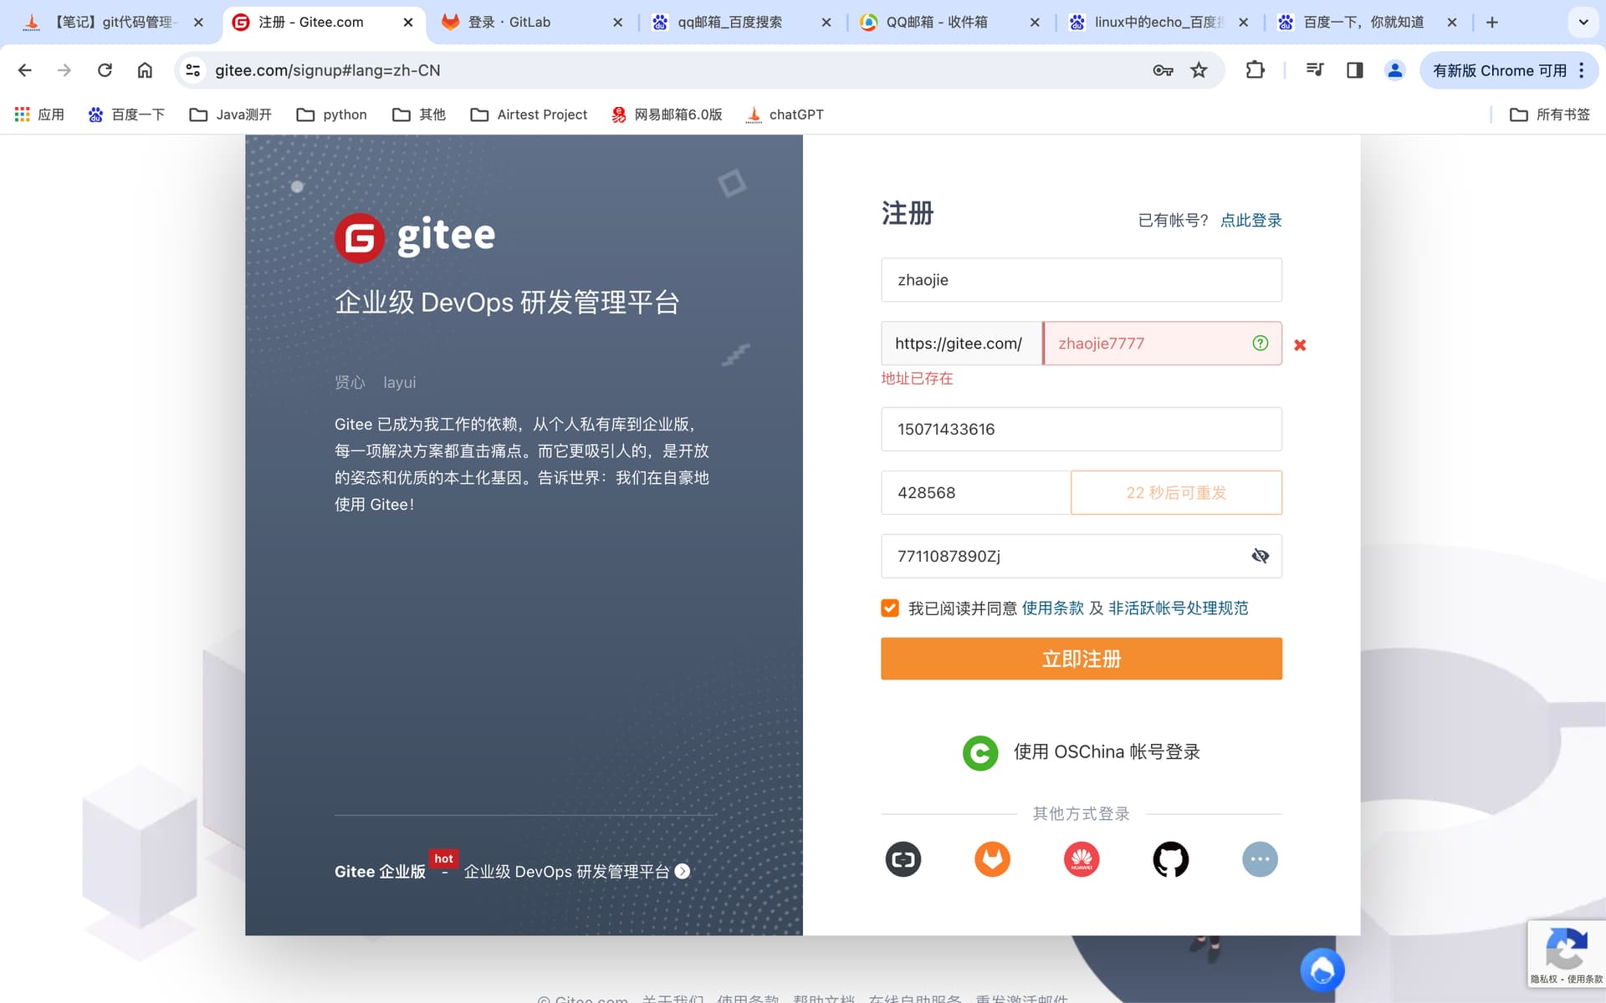The image size is (1606, 1003).
Task: Uncheck the terms agreement checkbox
Action: 890,608
